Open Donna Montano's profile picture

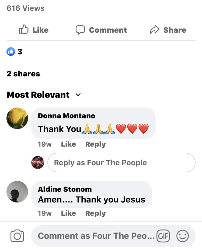pos(17,118)
